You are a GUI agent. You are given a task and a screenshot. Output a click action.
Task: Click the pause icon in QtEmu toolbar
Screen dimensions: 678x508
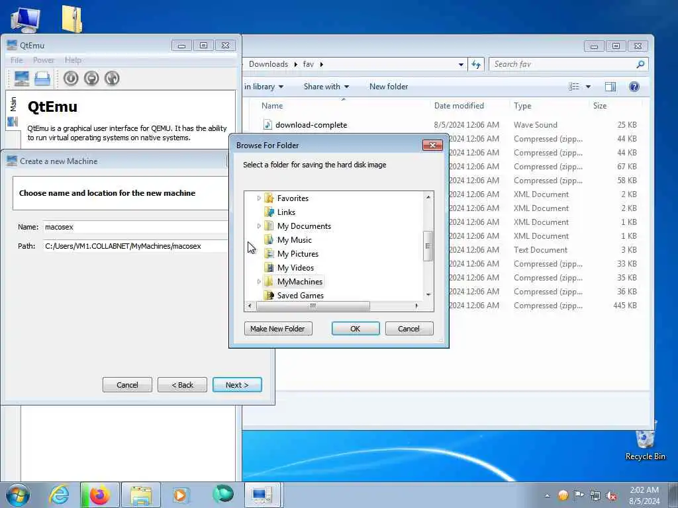point(91,78)
